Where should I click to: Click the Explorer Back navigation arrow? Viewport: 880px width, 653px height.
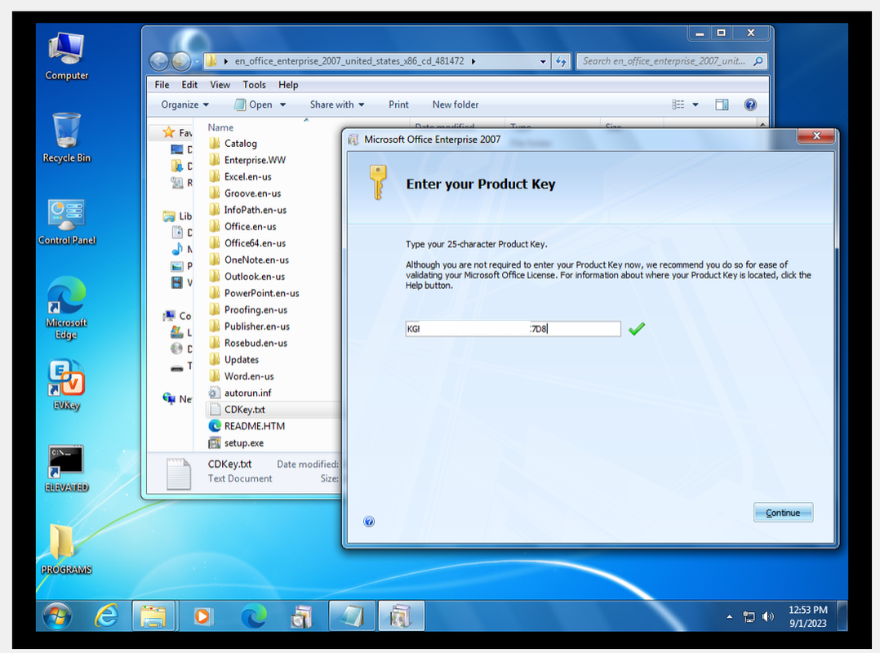point(159,60)
